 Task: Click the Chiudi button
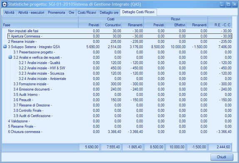click(222, 157)
